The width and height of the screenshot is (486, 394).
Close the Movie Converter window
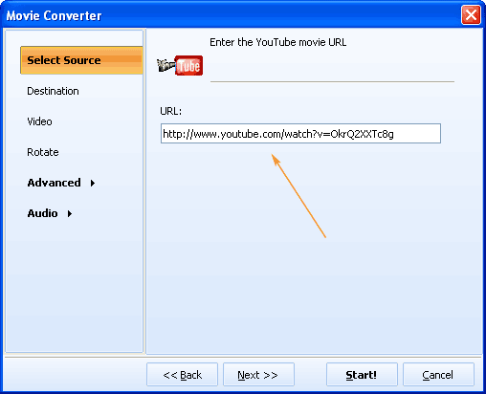(471, 14)
